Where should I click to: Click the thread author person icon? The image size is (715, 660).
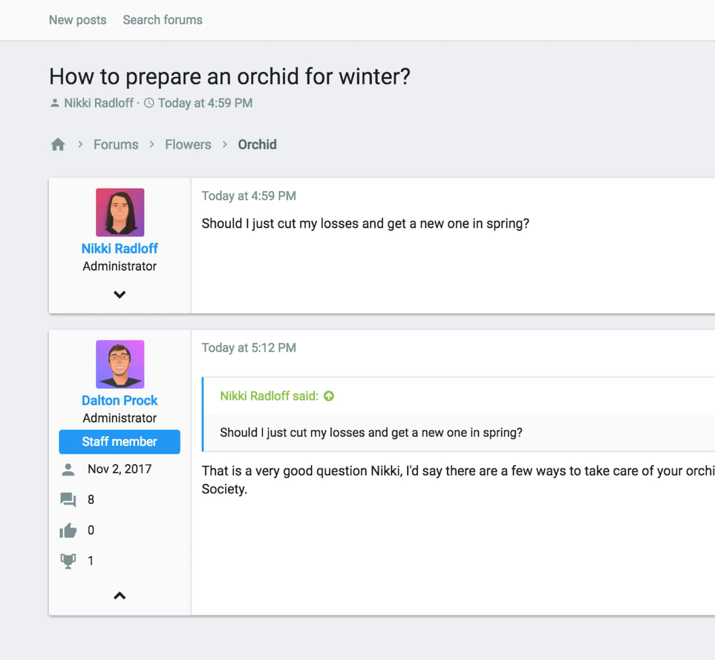[55, 103]
